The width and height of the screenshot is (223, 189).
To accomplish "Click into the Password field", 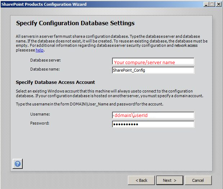I will 153,124.
